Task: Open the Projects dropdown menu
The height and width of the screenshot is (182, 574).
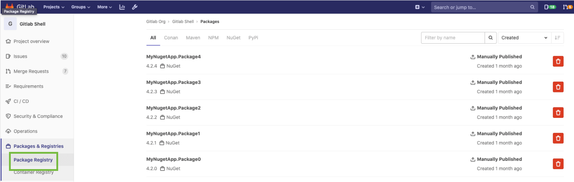Action: point(54,7)
